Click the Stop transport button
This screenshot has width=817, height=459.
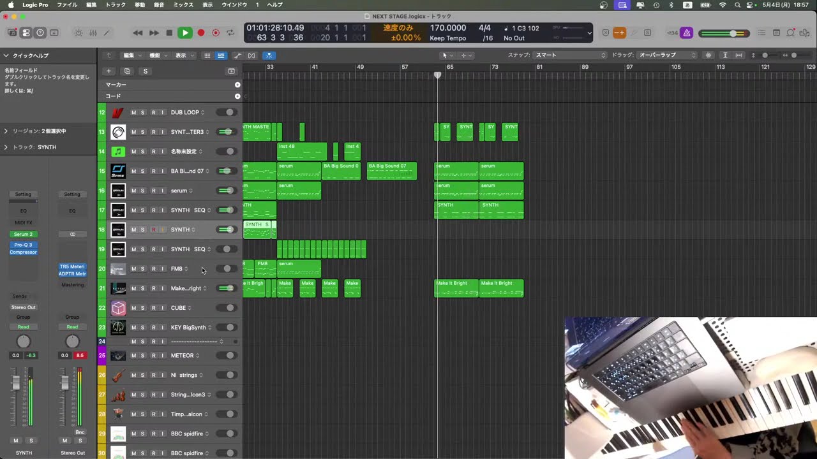[169, 33]
